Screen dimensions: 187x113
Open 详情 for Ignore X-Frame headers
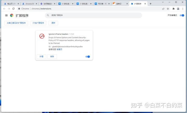41,56
